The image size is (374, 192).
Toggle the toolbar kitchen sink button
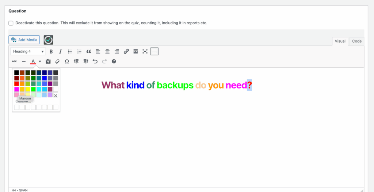(x=154, y=51)
